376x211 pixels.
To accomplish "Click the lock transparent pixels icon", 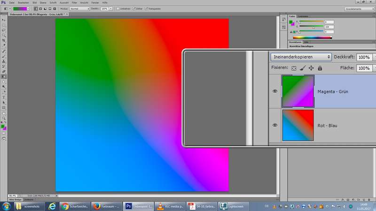I will pyautogui.click(x=294, y=68).
